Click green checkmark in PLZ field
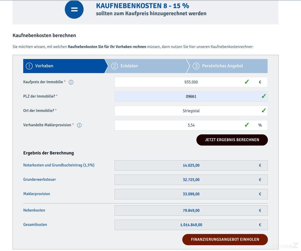Screen dimensions: 301x251 point(264,96)
